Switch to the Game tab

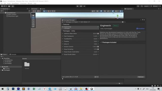pos(42,9)
